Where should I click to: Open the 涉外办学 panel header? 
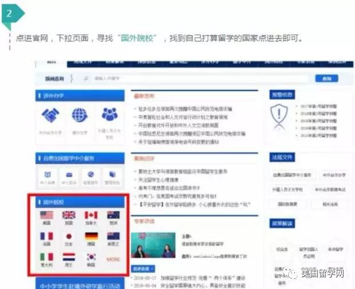tap(80, 95)
